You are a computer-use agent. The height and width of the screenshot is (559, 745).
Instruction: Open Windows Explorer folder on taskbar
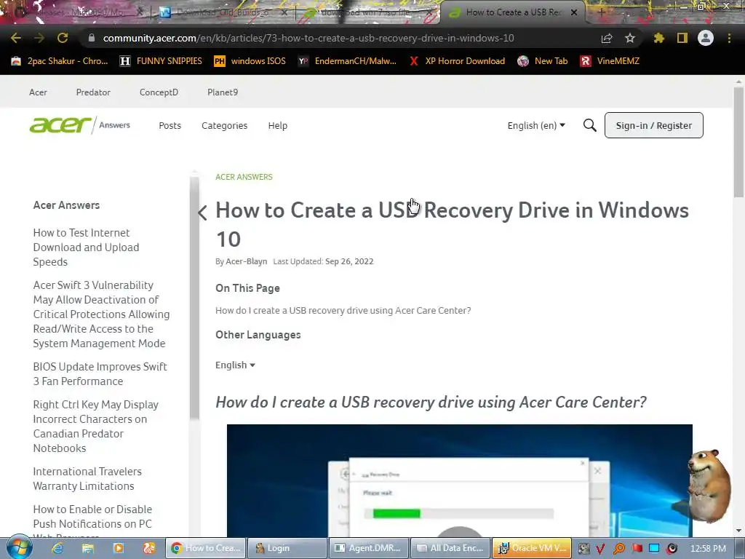[x=88, y=548]
